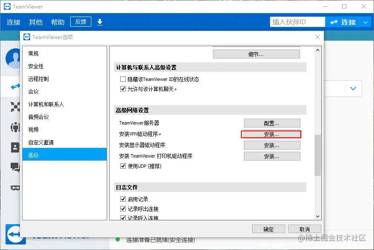Click the download arrow icon in toolbar
Viewport: 374px width, 250px height.
[100, 22]
